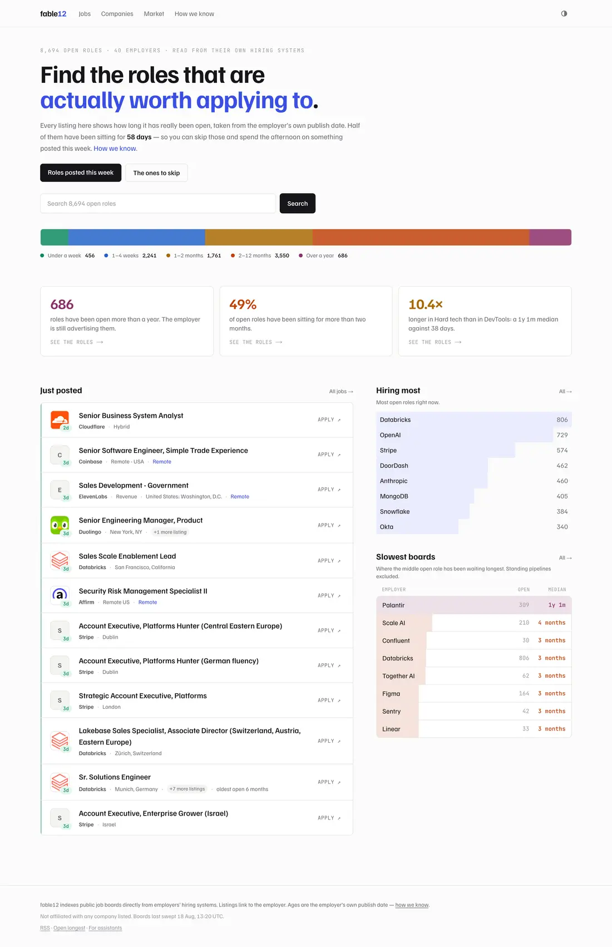Open Lakebase Sales Specialist job title
This screenshot has height=947, width=612.
(190, 737)
